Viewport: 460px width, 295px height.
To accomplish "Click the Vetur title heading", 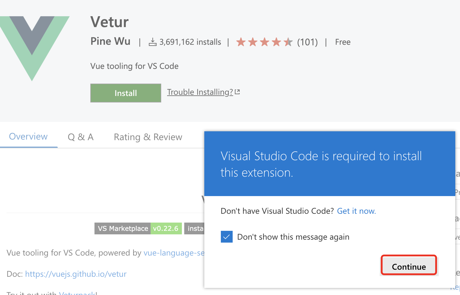I will click(110, 22).
